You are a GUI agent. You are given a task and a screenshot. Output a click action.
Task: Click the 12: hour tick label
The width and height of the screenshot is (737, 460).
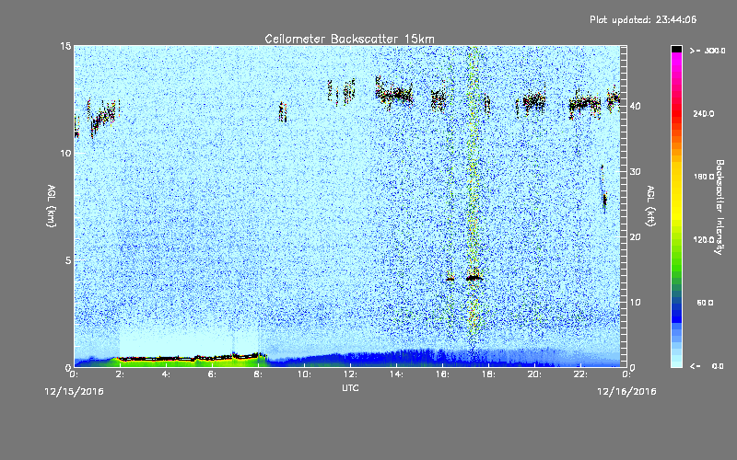click(350, 374)
